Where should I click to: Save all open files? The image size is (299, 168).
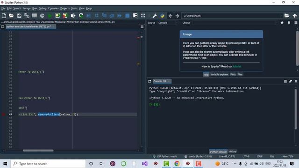pyautogui.click(x=27, y=15)
